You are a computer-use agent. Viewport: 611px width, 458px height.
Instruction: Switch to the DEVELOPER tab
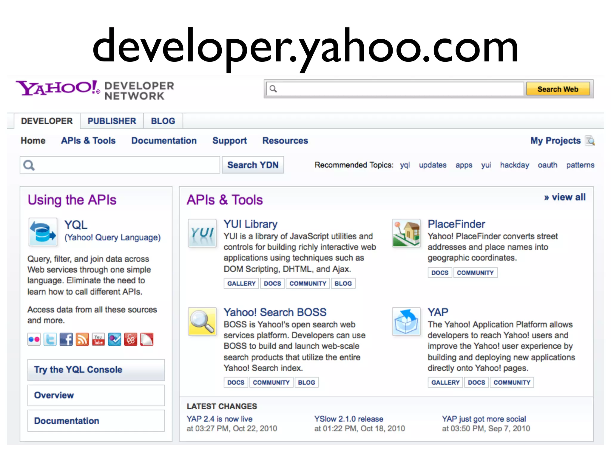(47, 121)
